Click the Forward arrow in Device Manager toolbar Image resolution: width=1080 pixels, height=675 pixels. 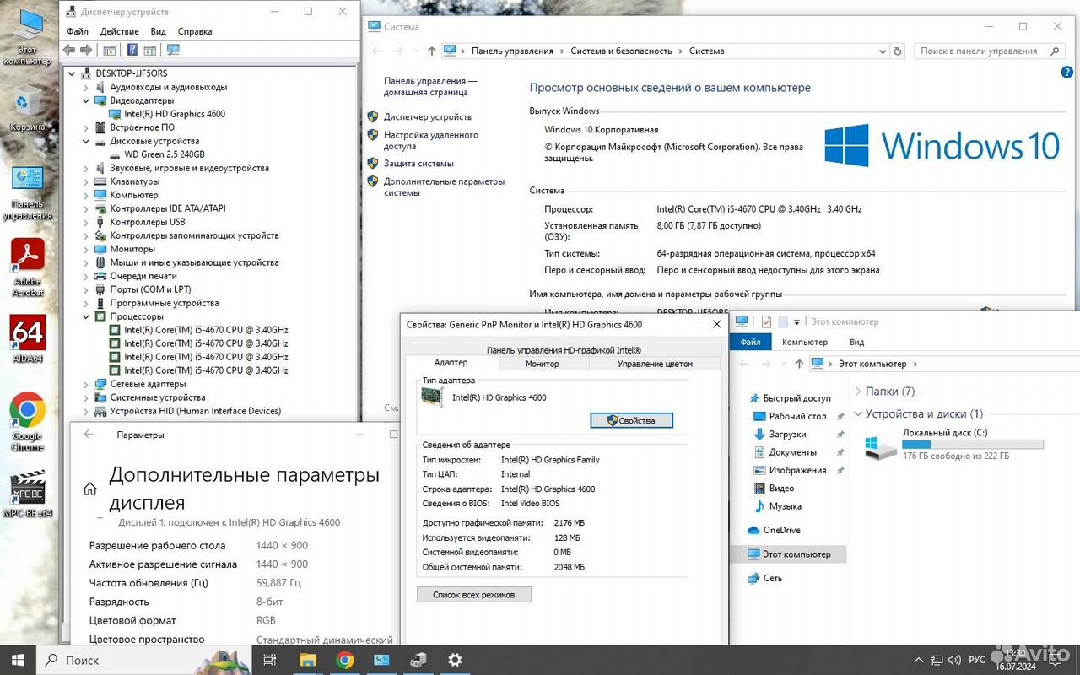point(85,50)
